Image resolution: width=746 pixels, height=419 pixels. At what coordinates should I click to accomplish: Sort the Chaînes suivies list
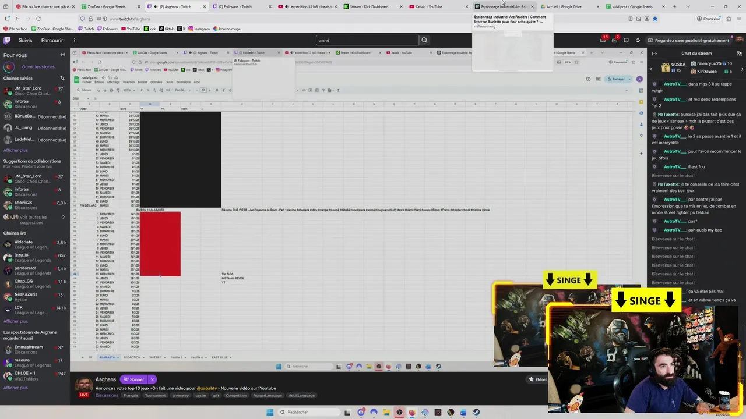62,78
